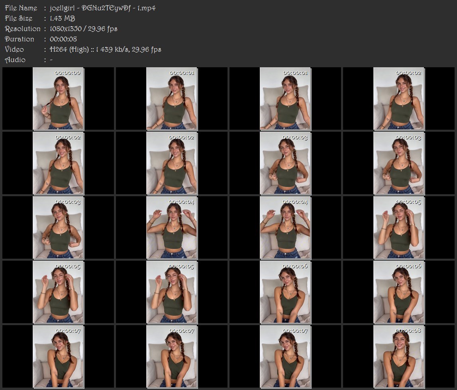Select the '1.43 MB' file size value
The height and width of the screenshot is (390, 457).
click(x=63, y=18)
